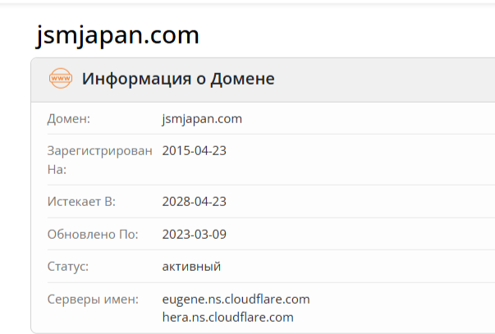Click the Статус: label
Image resolution: width=495 pixels, height=334 pixels.
(68, 267)
